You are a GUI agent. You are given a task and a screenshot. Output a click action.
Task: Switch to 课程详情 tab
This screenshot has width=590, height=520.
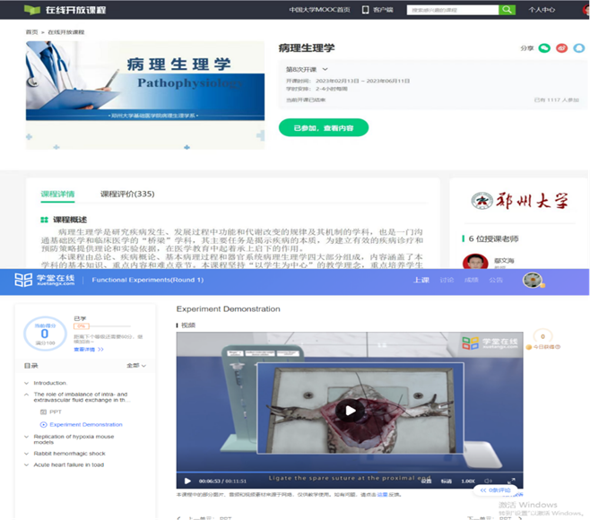[57, 195]
